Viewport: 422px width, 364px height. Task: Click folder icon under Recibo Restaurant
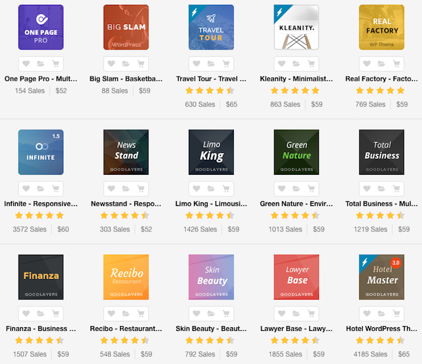pos(126,314)
